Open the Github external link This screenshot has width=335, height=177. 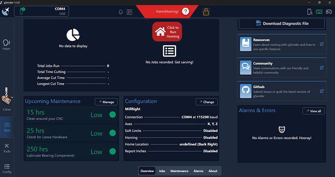(x=282, y=91)
